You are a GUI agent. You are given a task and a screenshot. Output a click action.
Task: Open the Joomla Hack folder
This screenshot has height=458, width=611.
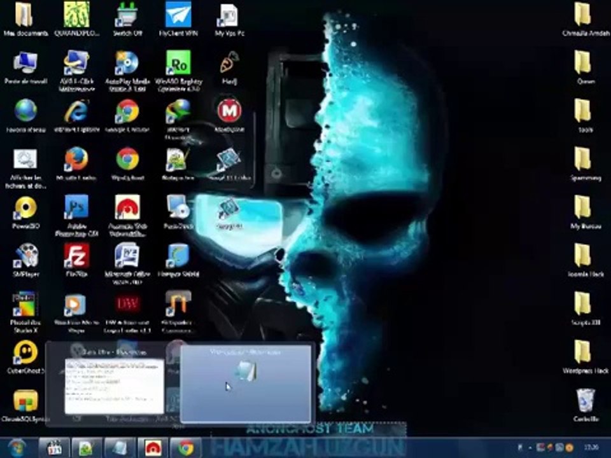(584, 256)
